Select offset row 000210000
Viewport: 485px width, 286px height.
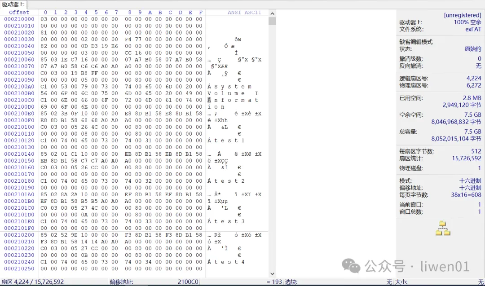[19, 19]
